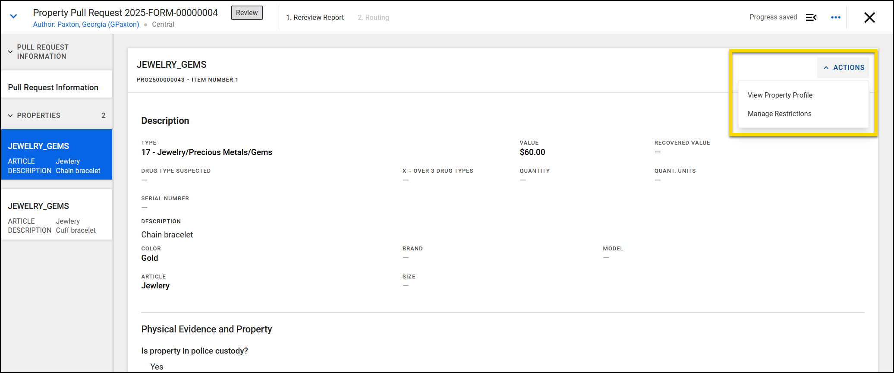
Task: Open the Pull Request Information sidebar item
Action: coord(53,87)
